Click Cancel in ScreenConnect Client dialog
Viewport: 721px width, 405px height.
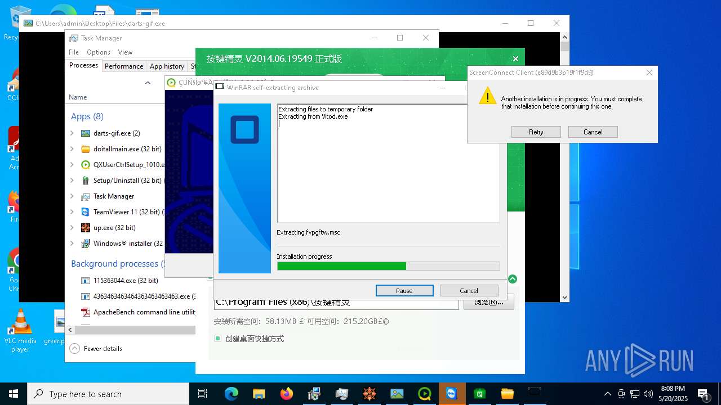pos(593,132)
